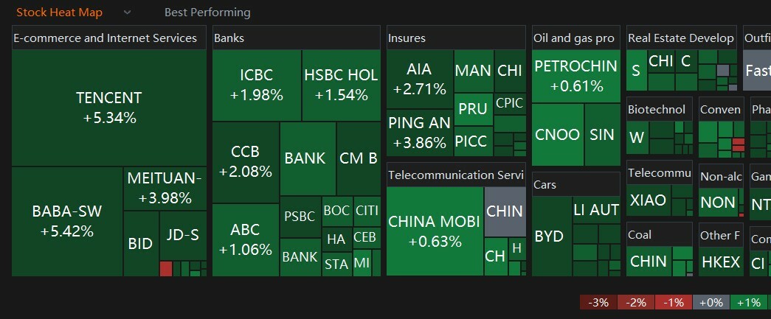Click the HKEX tile
Screen dimensions: 771x319
721,262
